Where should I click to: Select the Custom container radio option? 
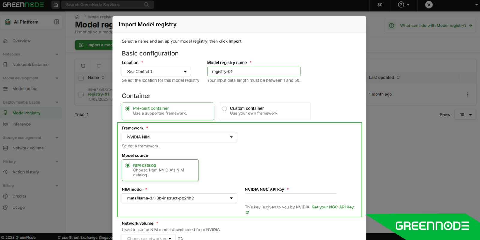pyautogui.click(x=224, y=108)
